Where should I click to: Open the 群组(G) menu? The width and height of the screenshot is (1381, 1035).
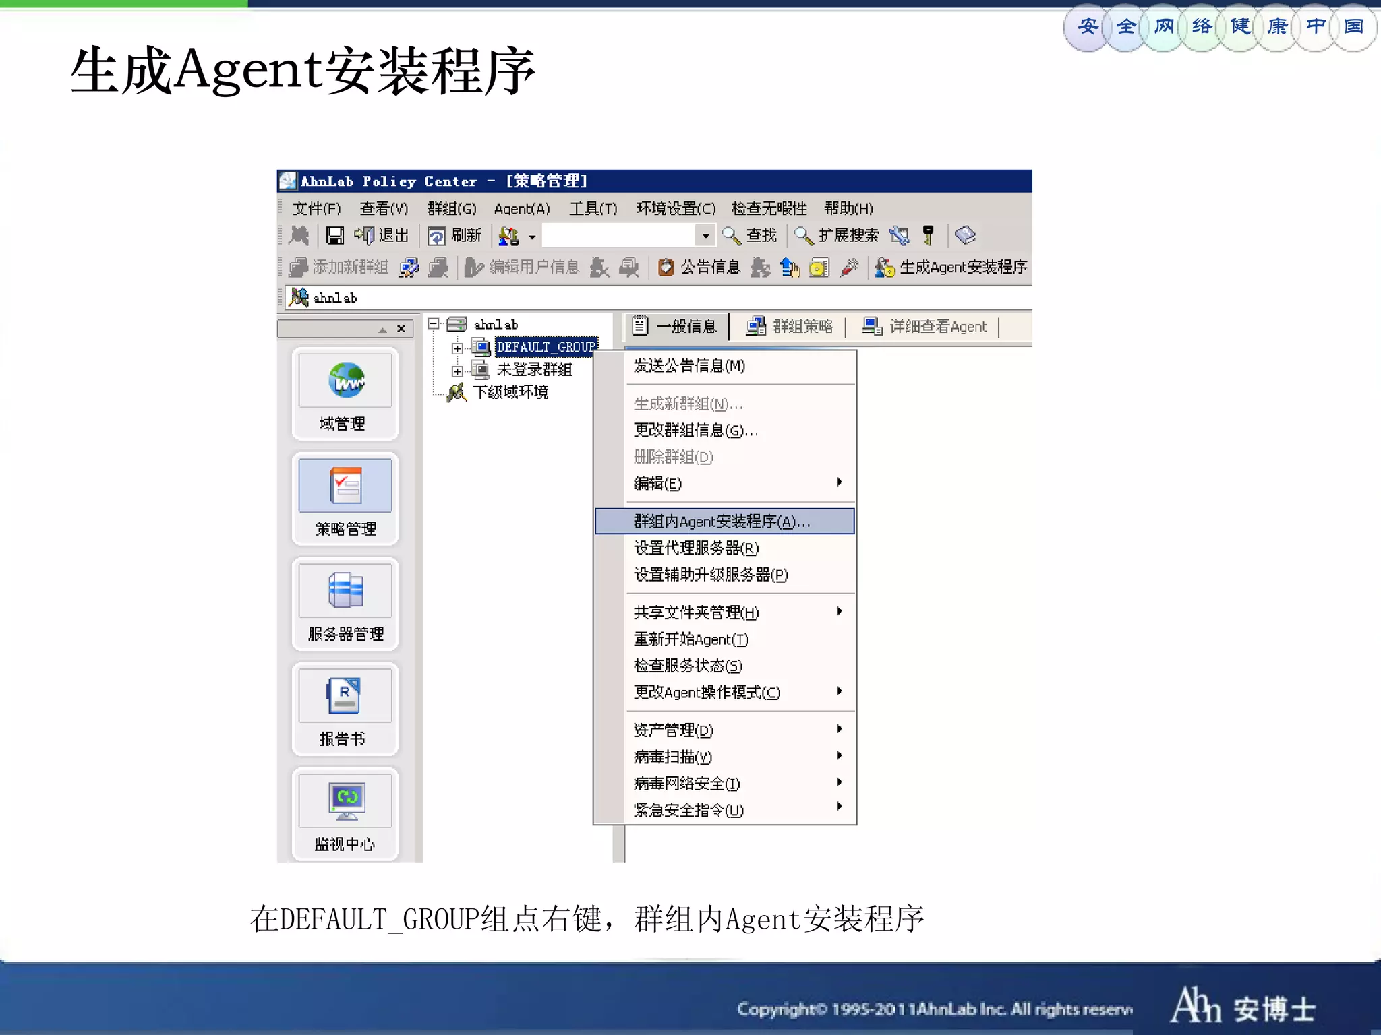(452, 208)
